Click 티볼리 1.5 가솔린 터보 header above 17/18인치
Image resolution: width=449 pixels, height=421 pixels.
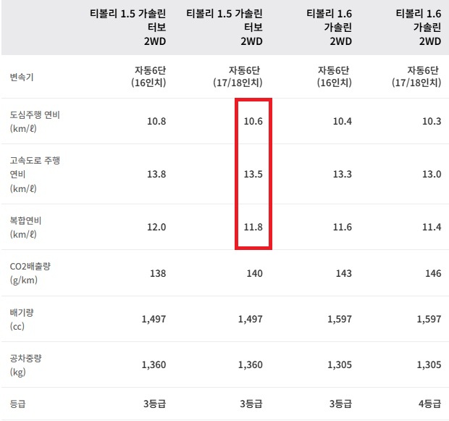(224, 28)
